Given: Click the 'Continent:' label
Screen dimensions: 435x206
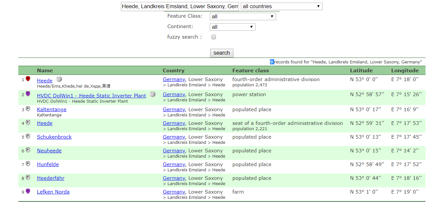Looking at the screenshot, I should point(180,26).
